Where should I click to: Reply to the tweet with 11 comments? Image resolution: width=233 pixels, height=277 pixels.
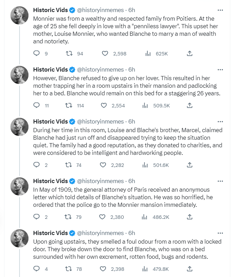pyautogui.click(x=37, y=105)
